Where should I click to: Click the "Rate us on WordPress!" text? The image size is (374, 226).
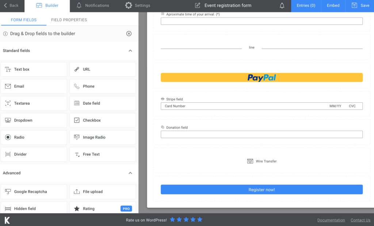(x=146, y=220)
